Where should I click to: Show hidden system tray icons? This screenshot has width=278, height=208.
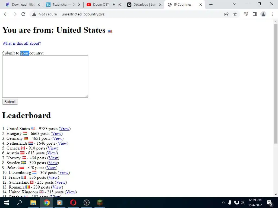[x=223, y=203]
